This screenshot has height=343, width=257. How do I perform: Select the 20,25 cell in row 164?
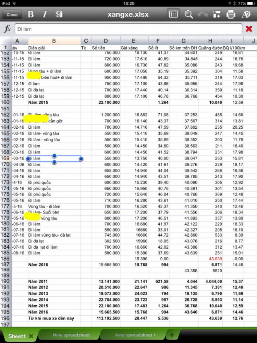pos(233,127)
